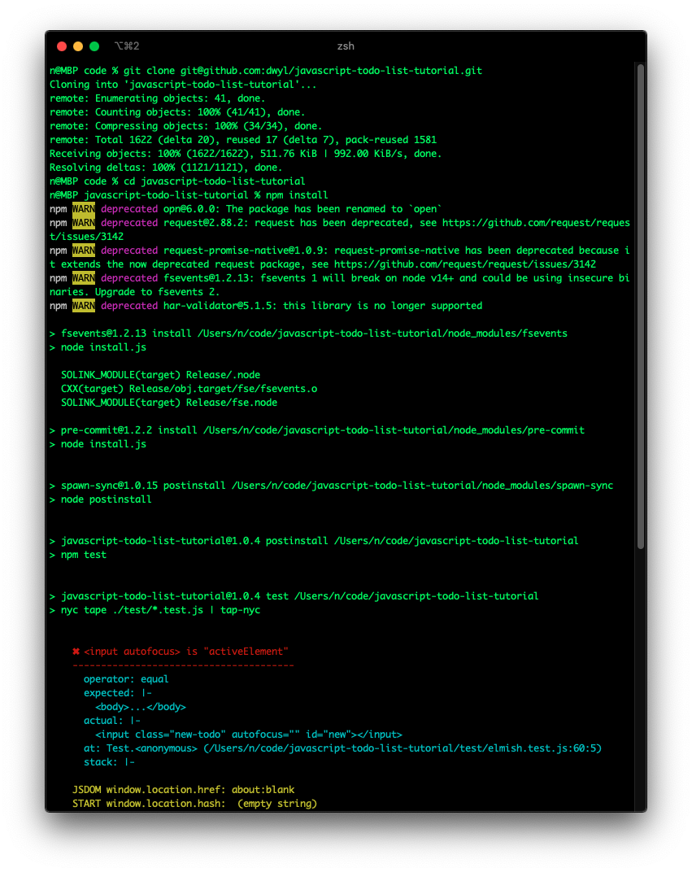Open the github.com/request/request/issues/3142 URL
Screen dimensions: 692x872
point(464,264)
